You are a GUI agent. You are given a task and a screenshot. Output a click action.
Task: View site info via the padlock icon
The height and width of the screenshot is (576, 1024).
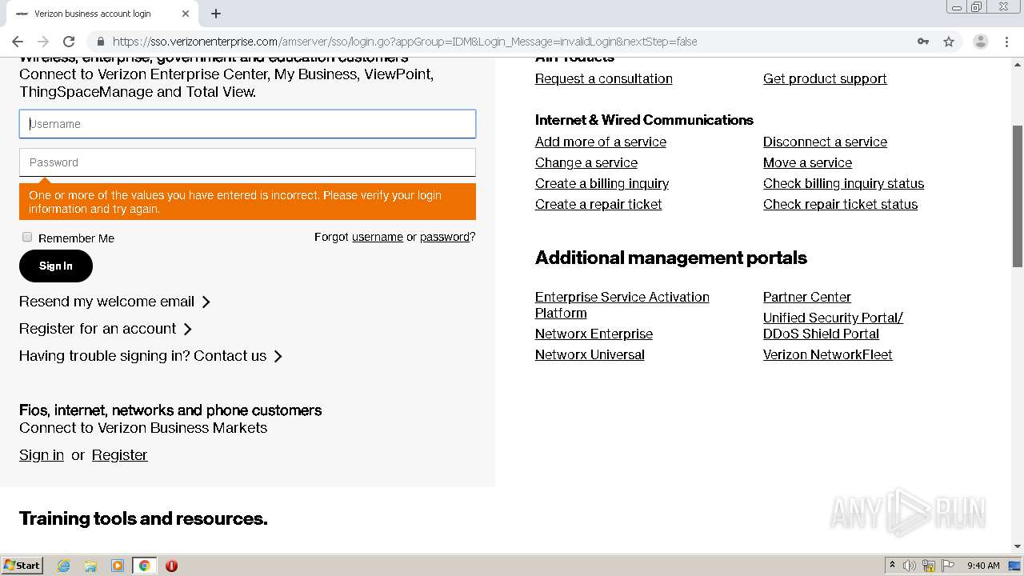(101, 42)
